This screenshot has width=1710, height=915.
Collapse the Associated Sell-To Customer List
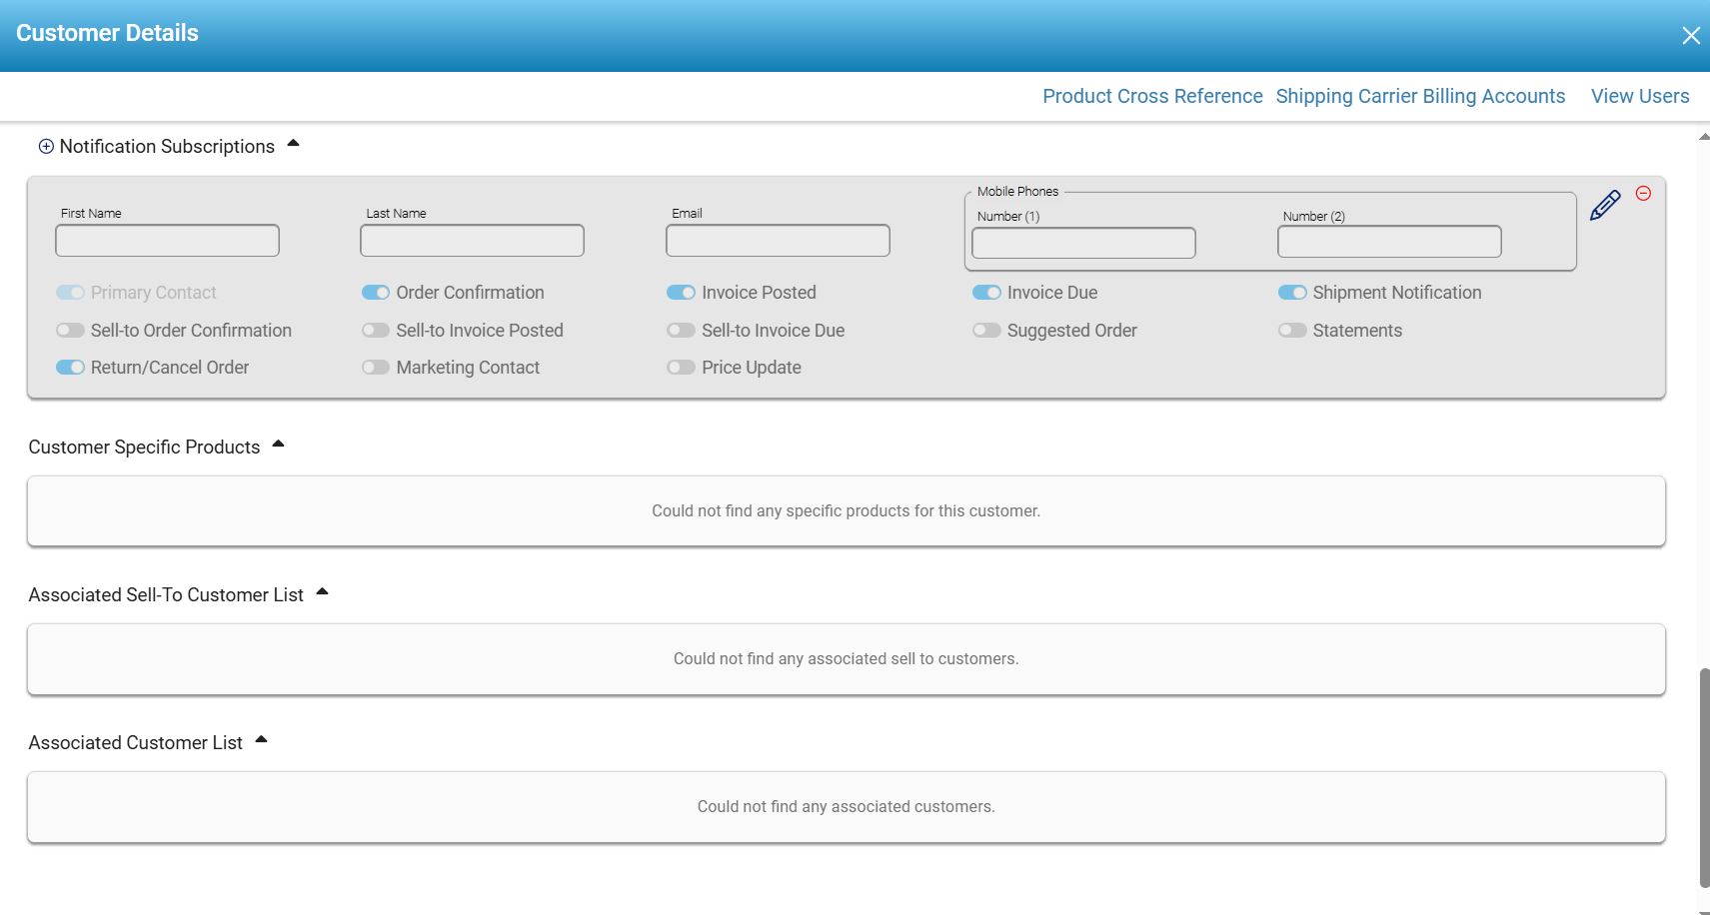[322, 592]
